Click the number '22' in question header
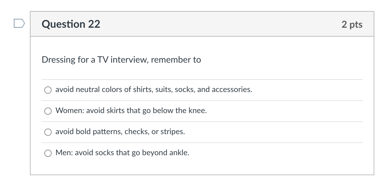Screen dimensions: 392x189 (x=94, y=24)
